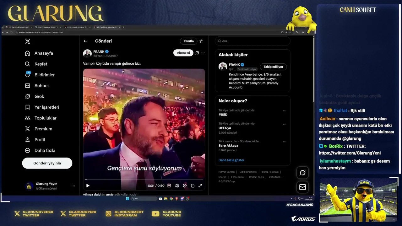Screen dimensions: 402x226
Task: Open Sarp Akkaya trending topic
Action: [x=228, y=146]
